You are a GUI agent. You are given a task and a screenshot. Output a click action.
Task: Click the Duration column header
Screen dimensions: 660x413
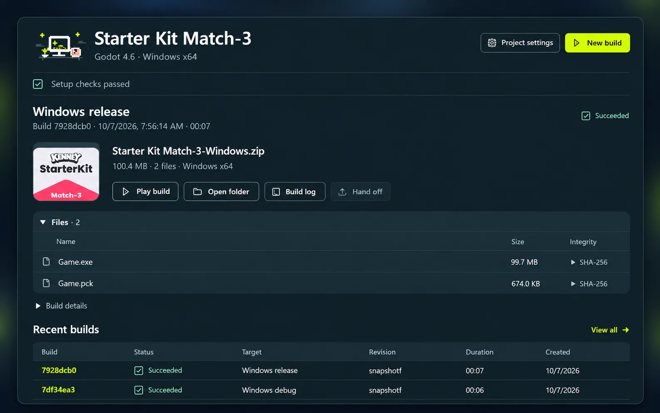(x=479, y=352)
